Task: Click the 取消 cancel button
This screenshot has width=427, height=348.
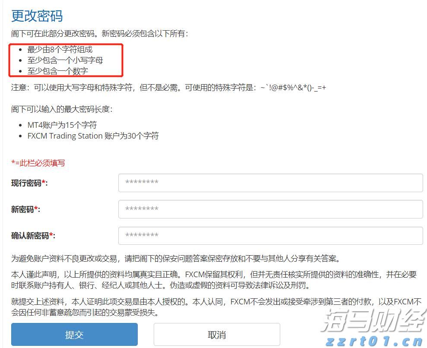Action: (216, 334)
